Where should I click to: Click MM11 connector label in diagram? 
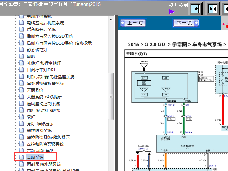tap(170, 116)
